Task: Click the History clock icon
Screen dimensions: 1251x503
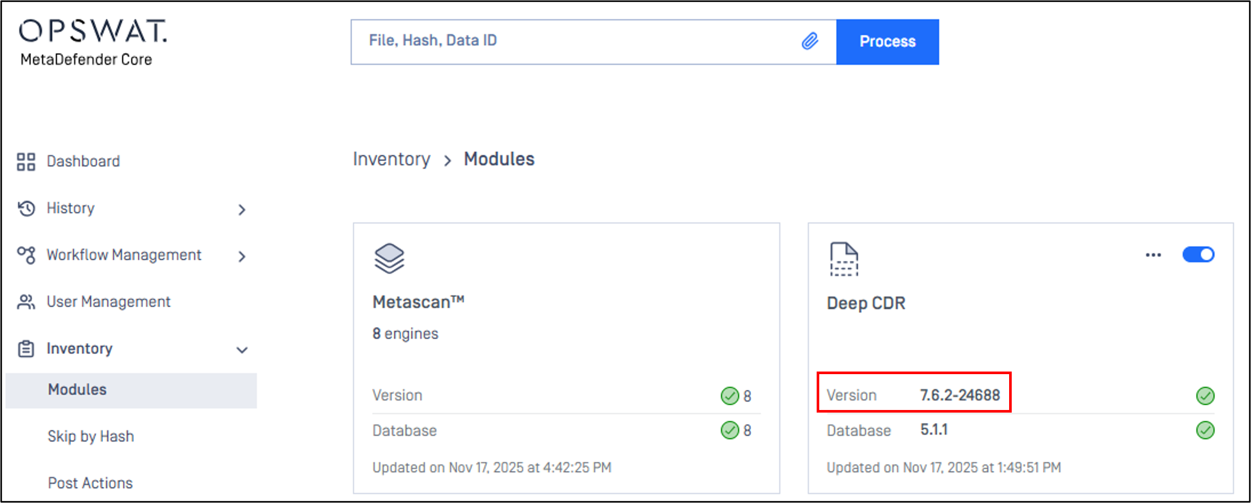Action: [26, 208]
